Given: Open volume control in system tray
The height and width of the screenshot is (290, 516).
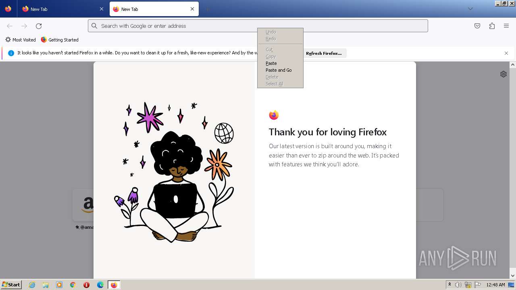Looking at the screenshot, I should coord(458,285).
